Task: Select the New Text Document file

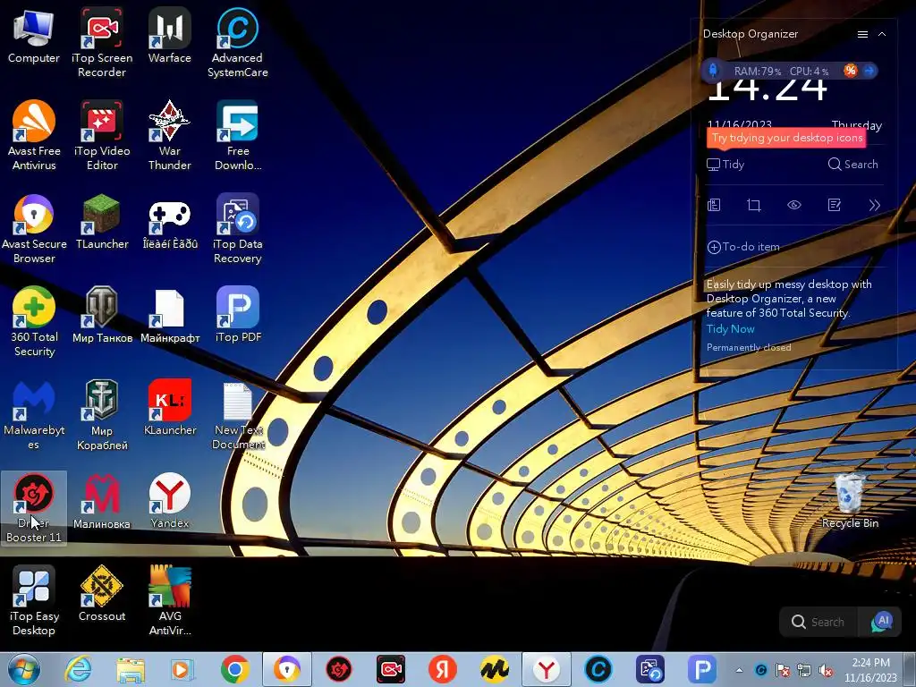Action: (237, 415)
